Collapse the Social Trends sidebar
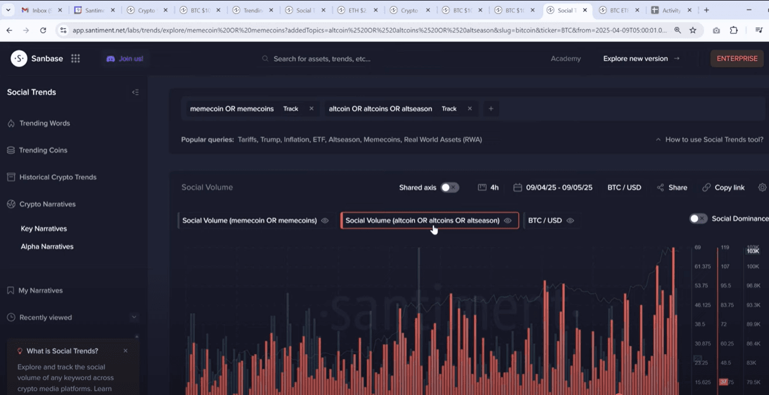The height and width of the screenshot is (395, 769). (135, 92)
